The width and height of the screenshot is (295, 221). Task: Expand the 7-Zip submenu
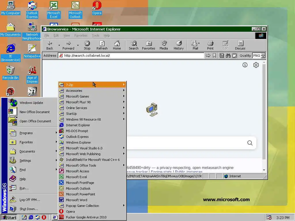point(92,85)
